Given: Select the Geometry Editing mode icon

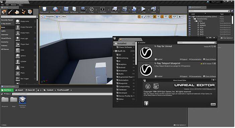Looking at the screenshot, I should 30,12.
